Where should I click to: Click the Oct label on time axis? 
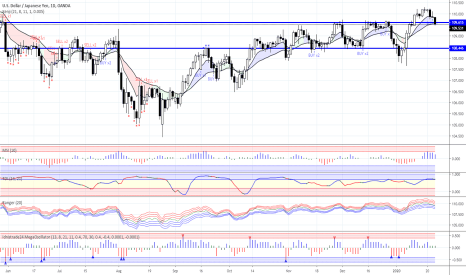(x=228, y=269)
